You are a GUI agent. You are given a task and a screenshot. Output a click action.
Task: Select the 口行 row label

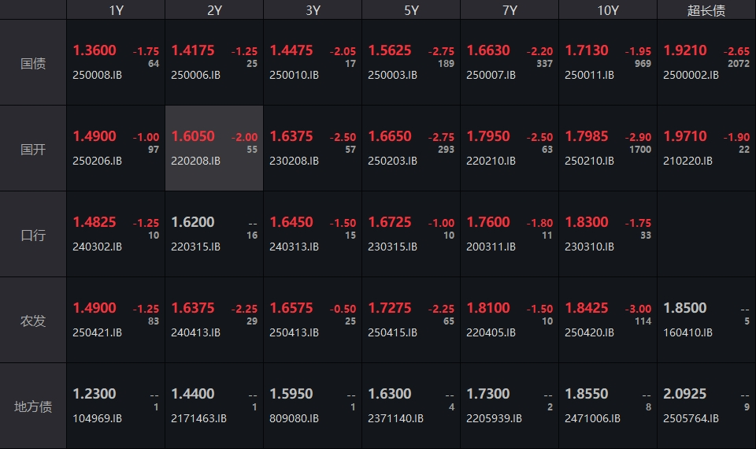[33, 235]
